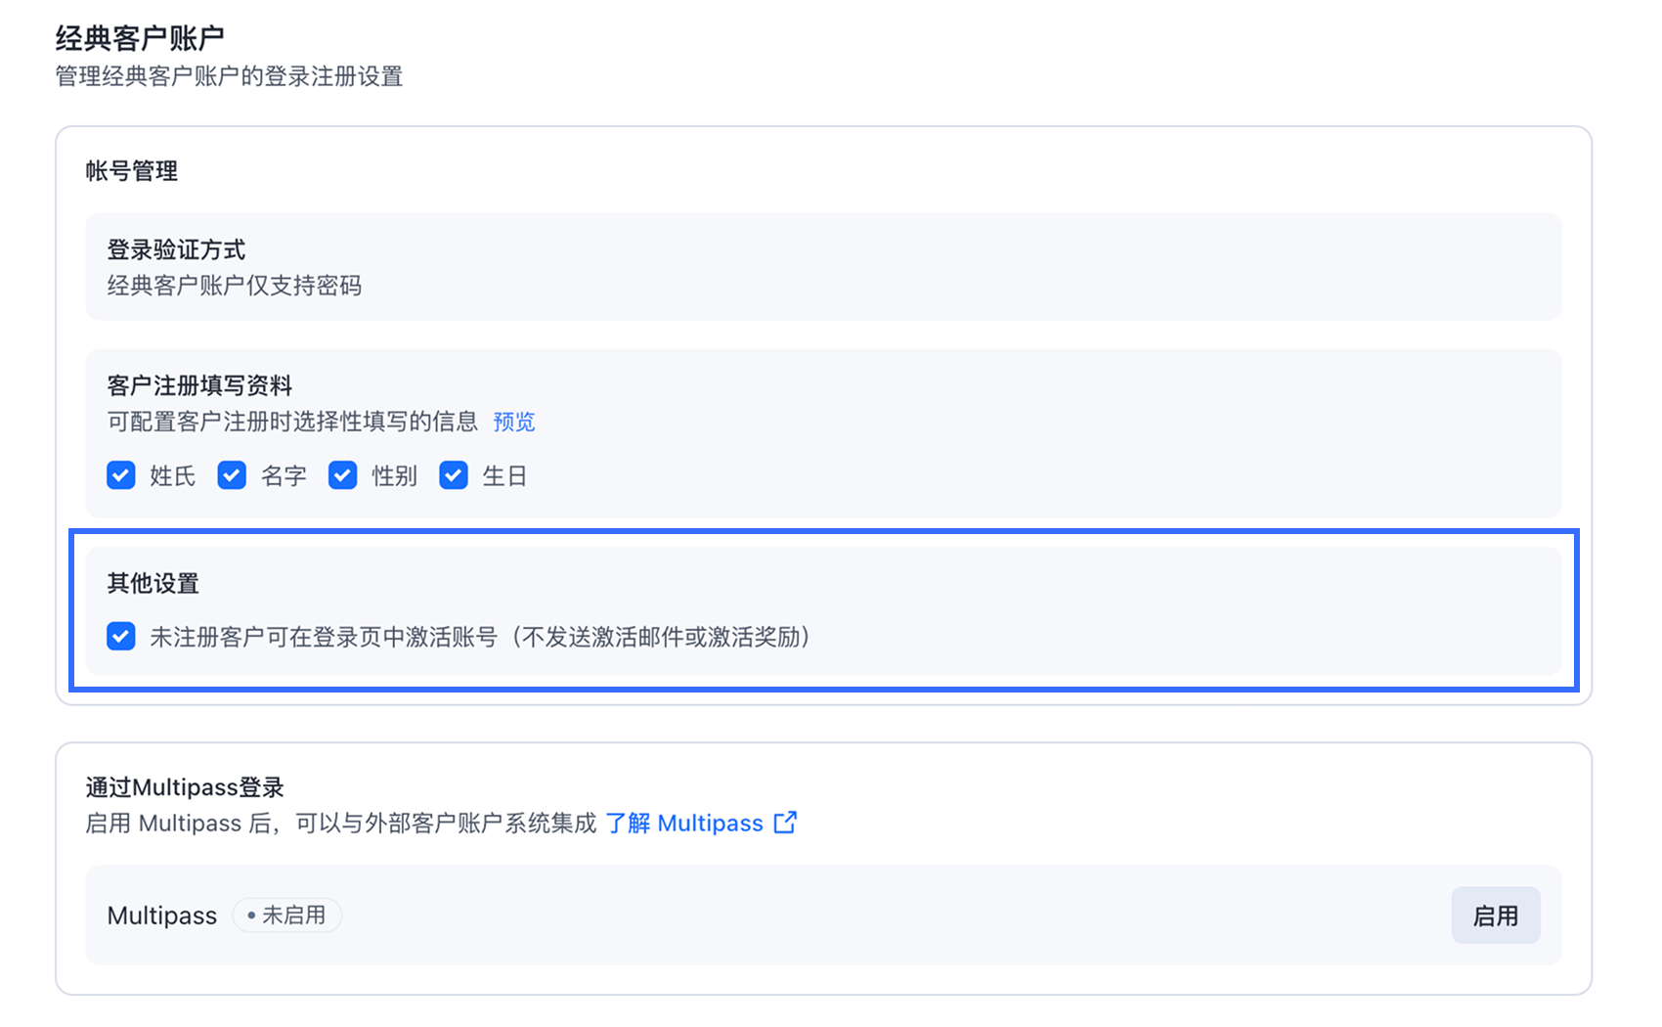Click the 其他设置 section title
This screenshot has width=1662, height=1027.
[153, 584]
